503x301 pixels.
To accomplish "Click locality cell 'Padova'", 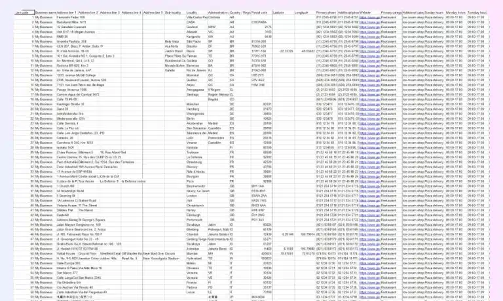I will point(192,287).
